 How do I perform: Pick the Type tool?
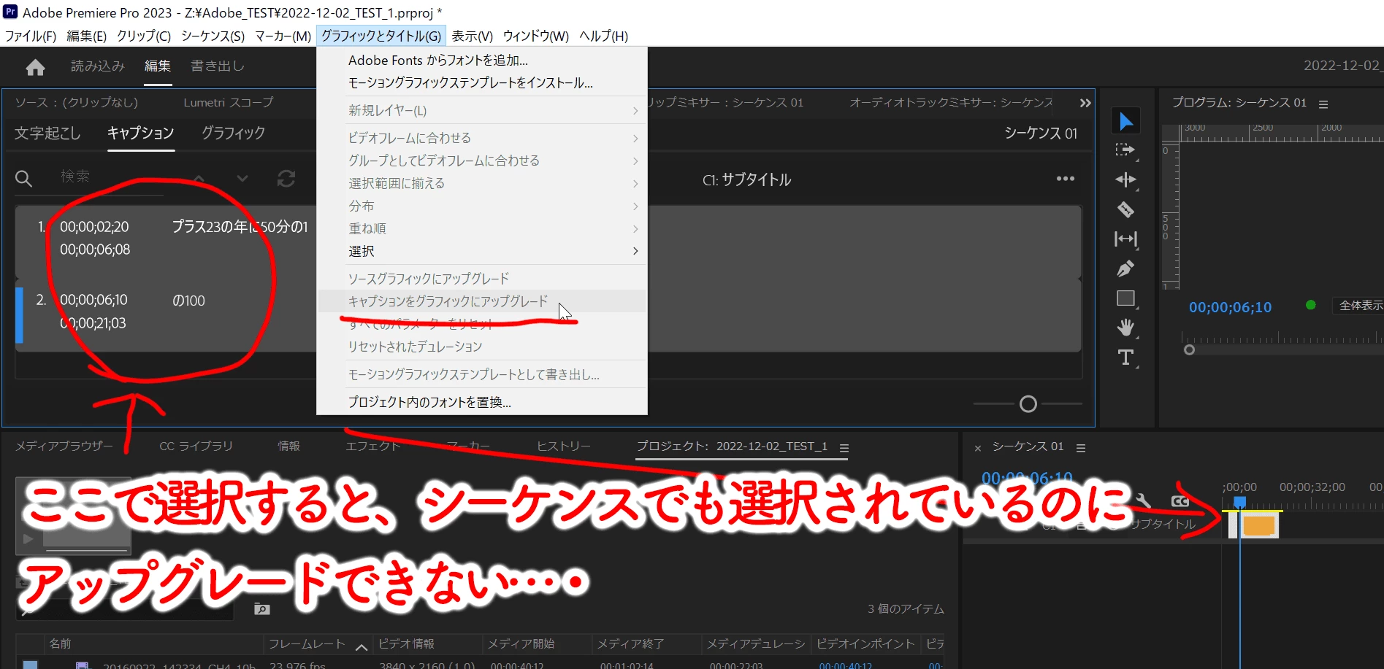(1125, 357)
